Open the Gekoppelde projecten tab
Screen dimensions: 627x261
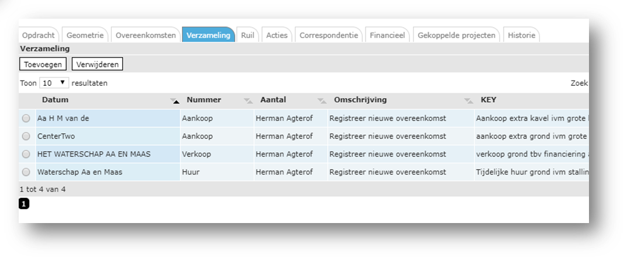coord(456,35)
